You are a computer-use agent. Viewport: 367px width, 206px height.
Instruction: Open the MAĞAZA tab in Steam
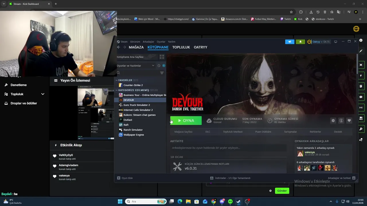[x=136, y=47]
